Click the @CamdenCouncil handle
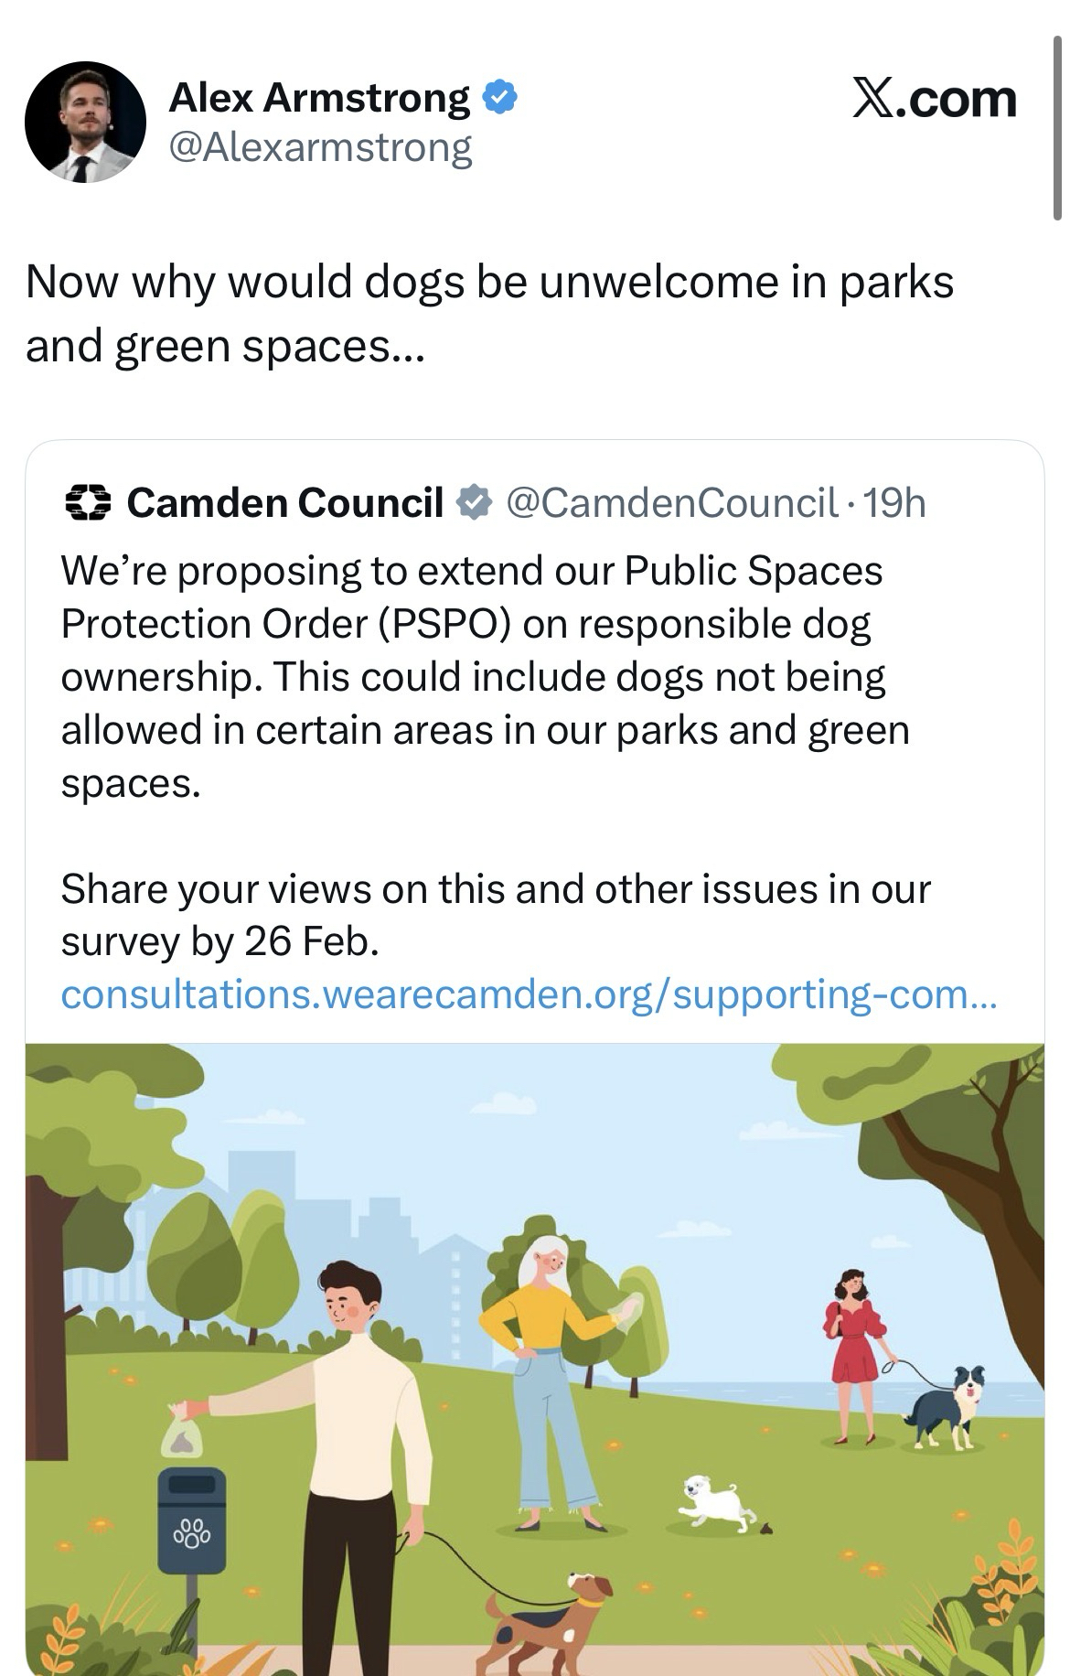 671,502
